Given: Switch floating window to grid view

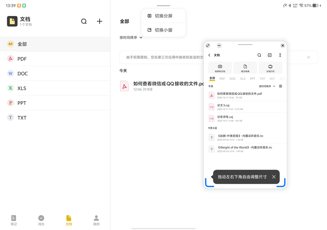Looking at the screenshot, I should pos(280,86).
